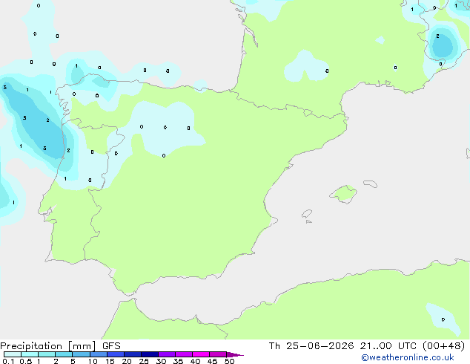Click the Ibiza island outline on map
This screenshot has height=364, width=470.
[x=307, y=214]
